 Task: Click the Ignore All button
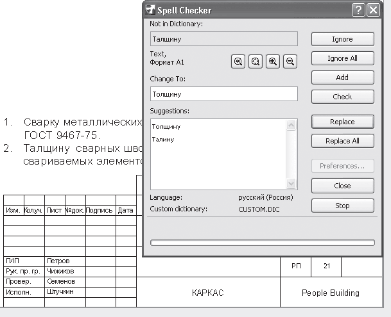[x=342, y=58]
